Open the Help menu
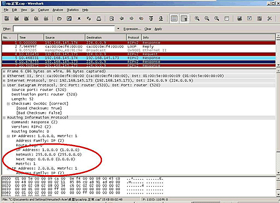The height and width of the screenshot is (203, 280). (x=85, y=10)
